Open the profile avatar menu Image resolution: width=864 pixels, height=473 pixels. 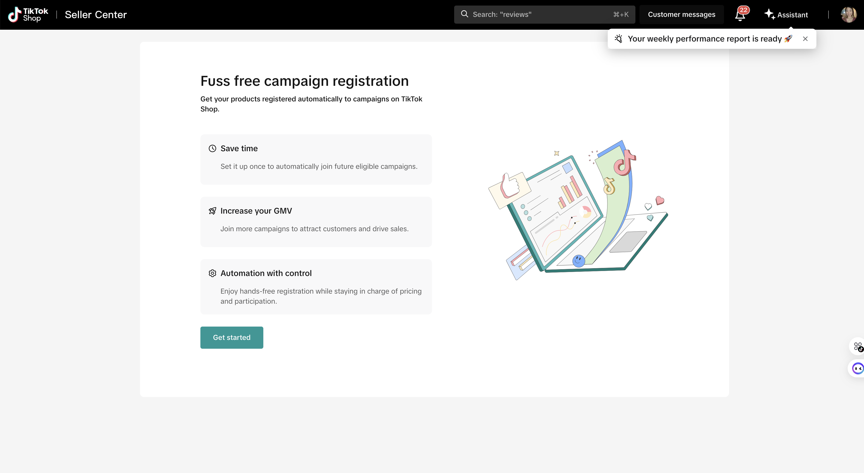(848, 15)
